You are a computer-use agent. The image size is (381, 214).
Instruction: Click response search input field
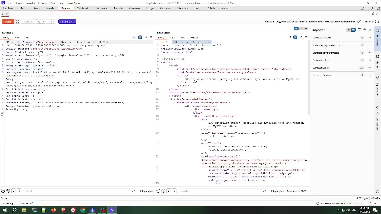223,191
